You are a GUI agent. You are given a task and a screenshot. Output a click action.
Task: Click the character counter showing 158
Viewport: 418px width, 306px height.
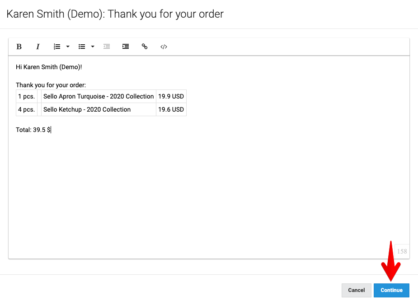click(x=402, y=251)
